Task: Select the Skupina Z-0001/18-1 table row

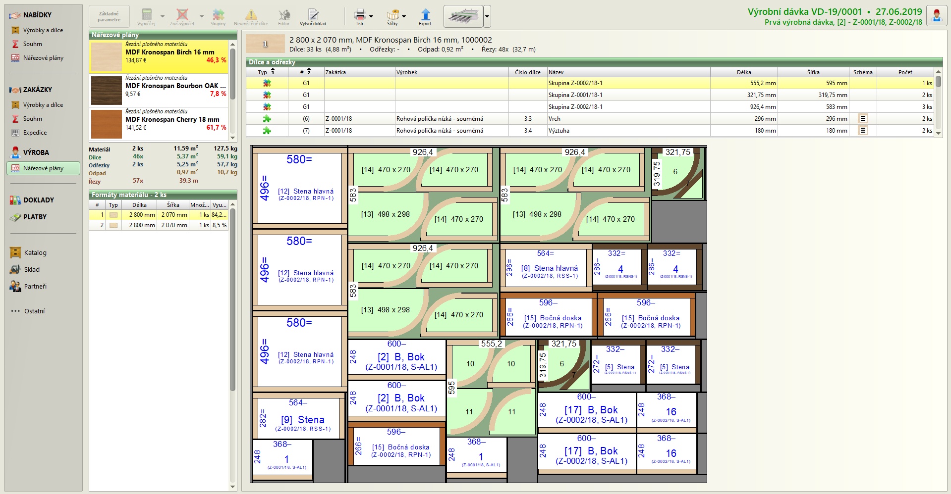Action: [575, 95]
